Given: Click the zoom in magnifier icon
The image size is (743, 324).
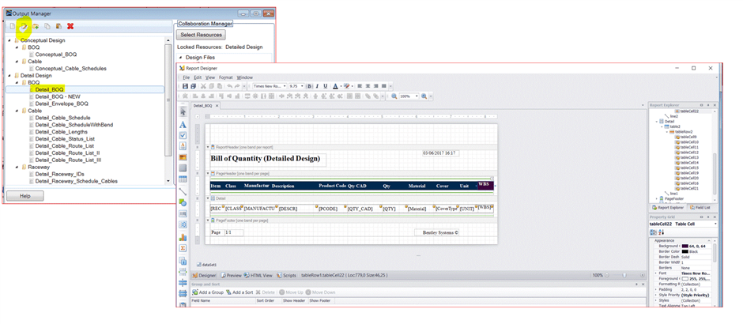Looking at the screenshot, I should 424,96.
